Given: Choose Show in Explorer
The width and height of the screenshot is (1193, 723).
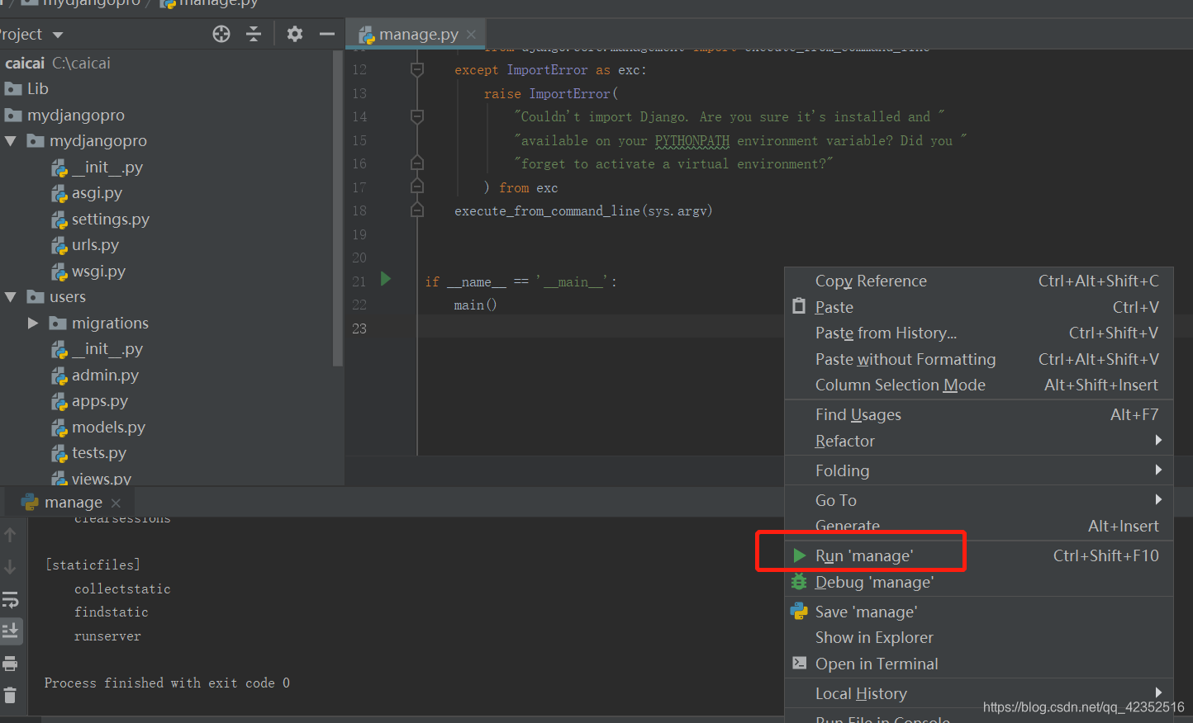Looking at the screenshot, I should click(x=979, y=638).
